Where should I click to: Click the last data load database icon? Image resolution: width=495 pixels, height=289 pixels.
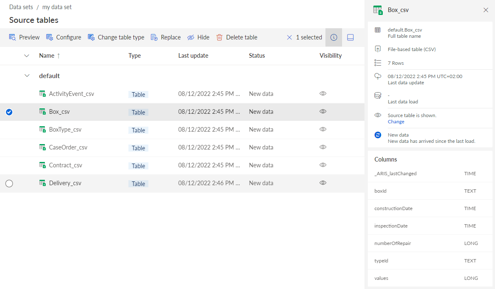coord(377,95)
